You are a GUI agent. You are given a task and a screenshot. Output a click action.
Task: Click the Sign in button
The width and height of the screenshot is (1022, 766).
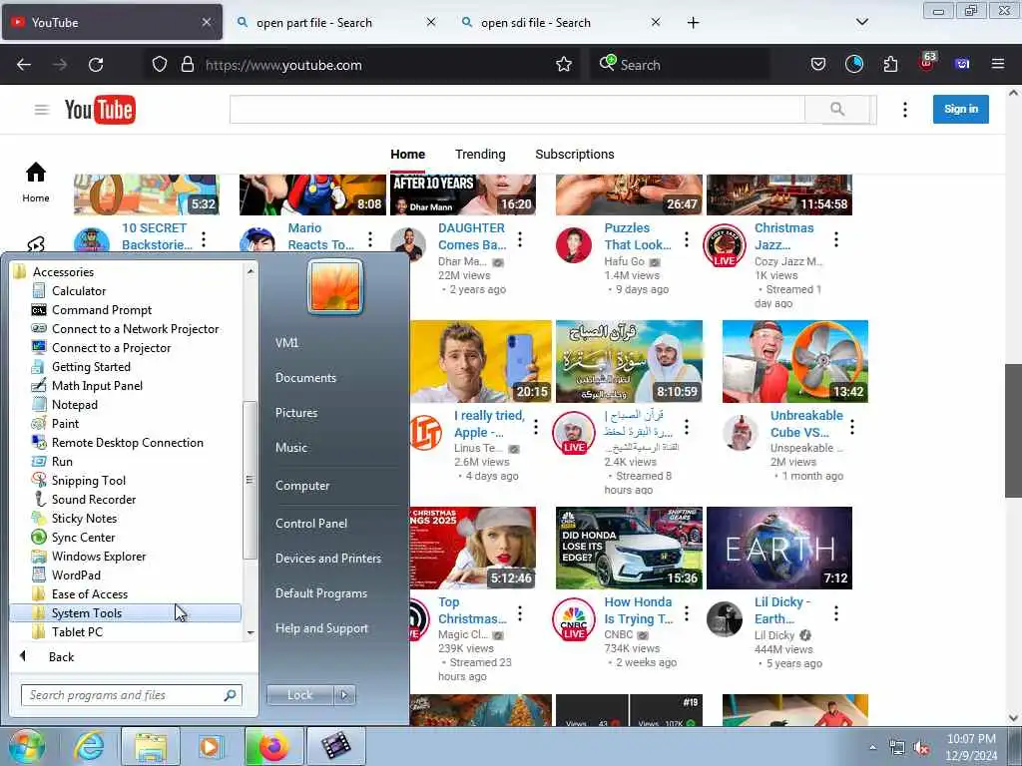click(961, 110)
